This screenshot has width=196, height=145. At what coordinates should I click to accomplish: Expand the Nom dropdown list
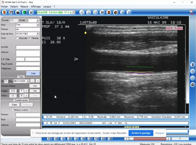(x=38, y=25)
